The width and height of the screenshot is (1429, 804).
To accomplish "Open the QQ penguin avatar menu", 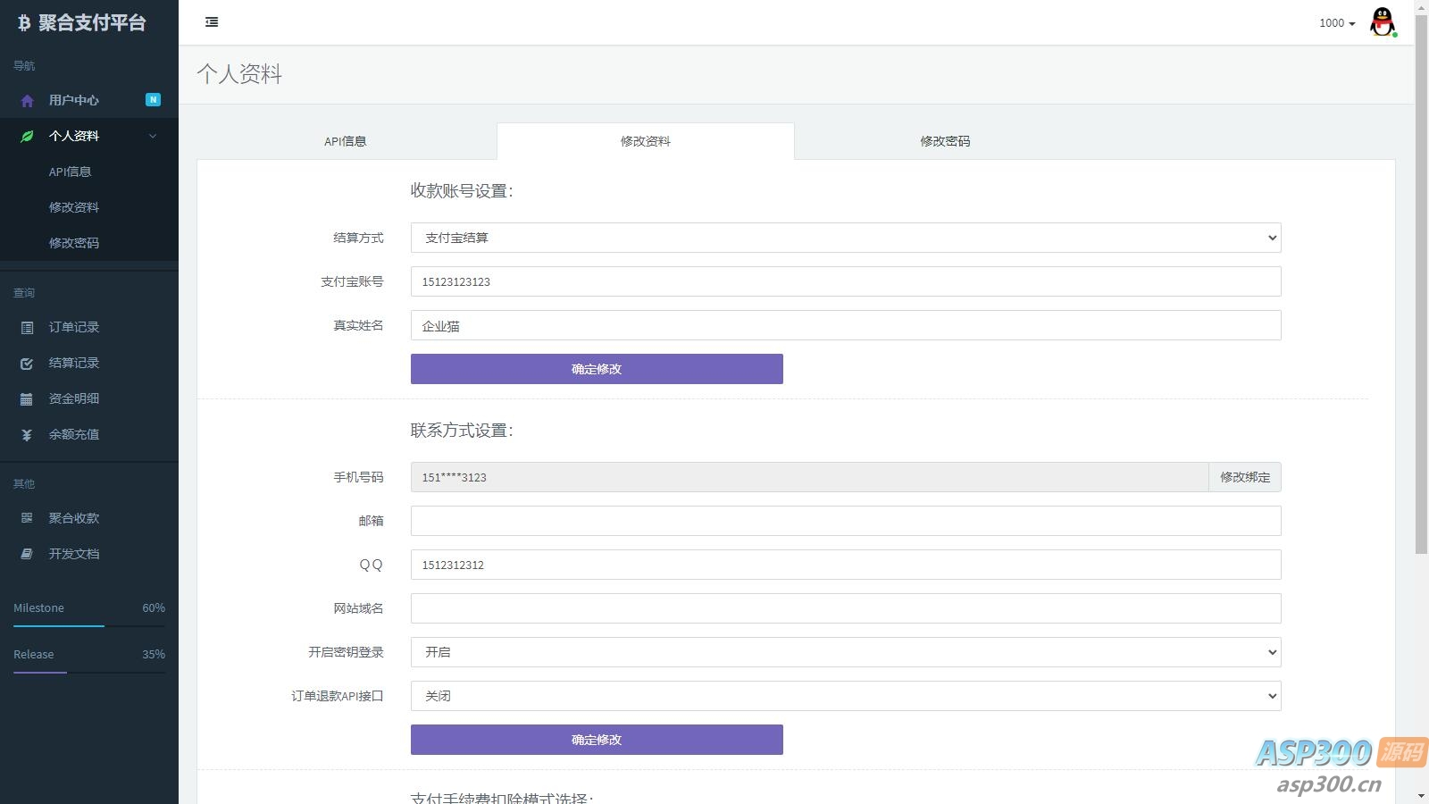I will tap(1383, 22).
